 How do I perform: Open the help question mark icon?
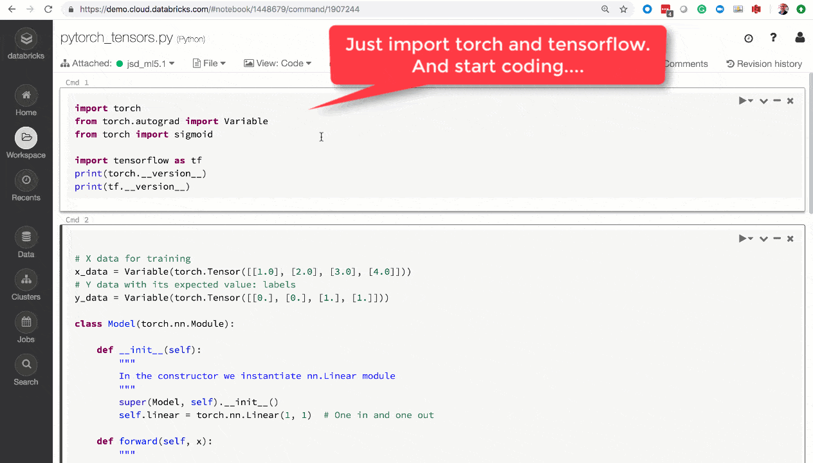(774, 38)
